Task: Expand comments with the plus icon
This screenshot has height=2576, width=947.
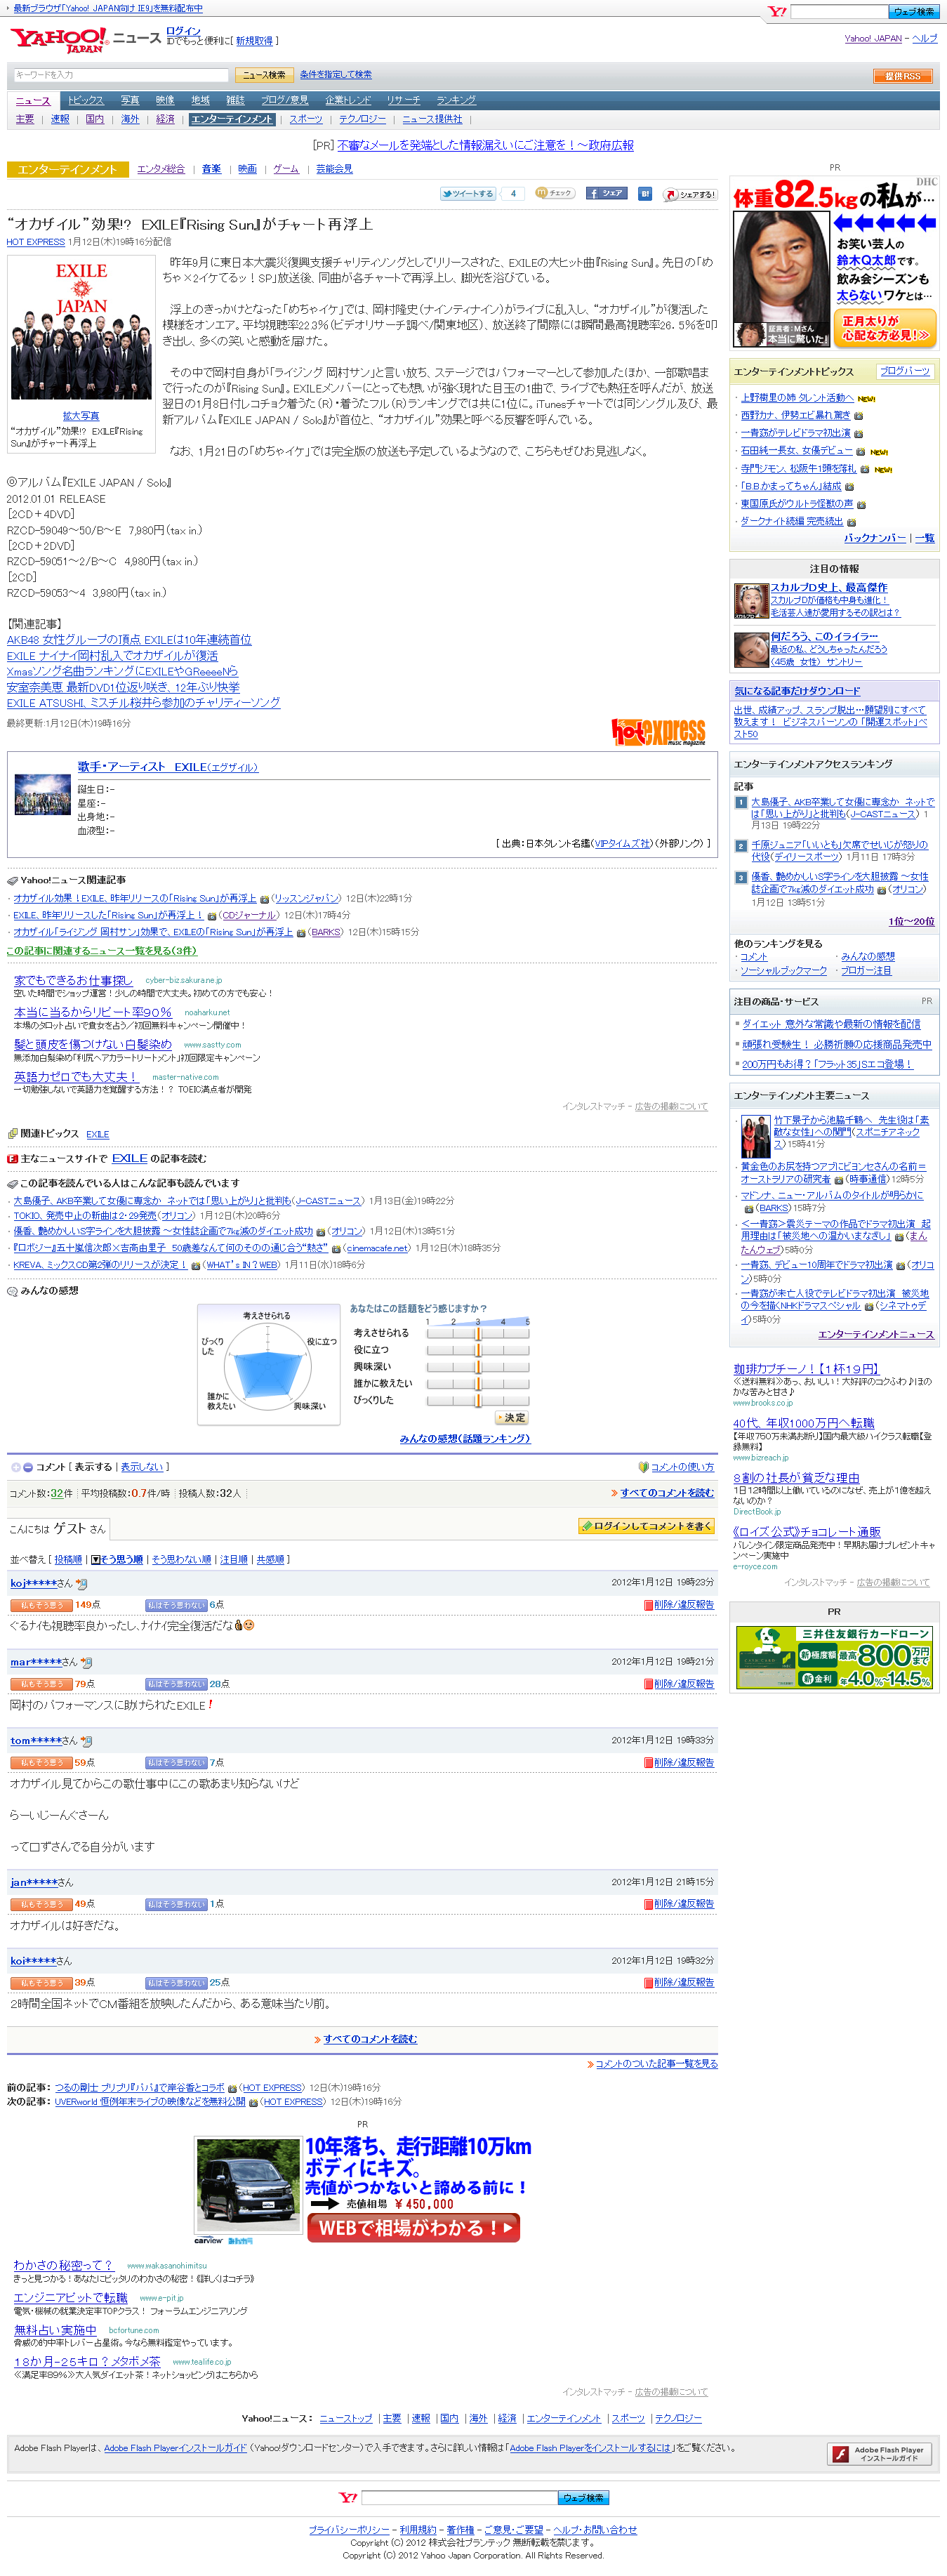Action: tap(16, 1467)
